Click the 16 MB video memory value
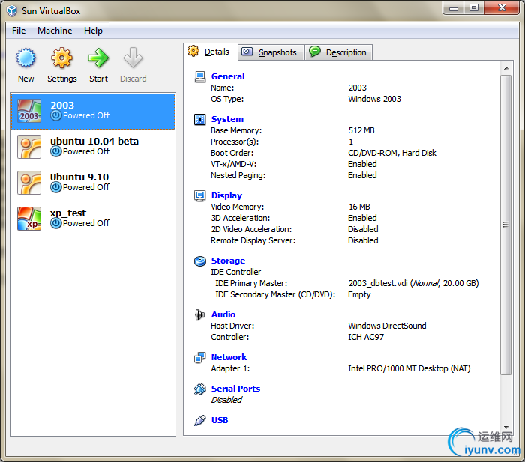Image resolution: width=525 pixels, height=462 pixels. (x=359, y=207)
